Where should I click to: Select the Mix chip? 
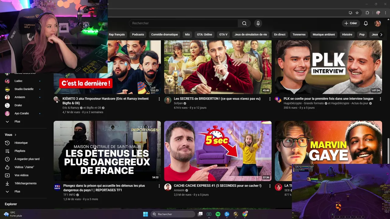[187, 35]
